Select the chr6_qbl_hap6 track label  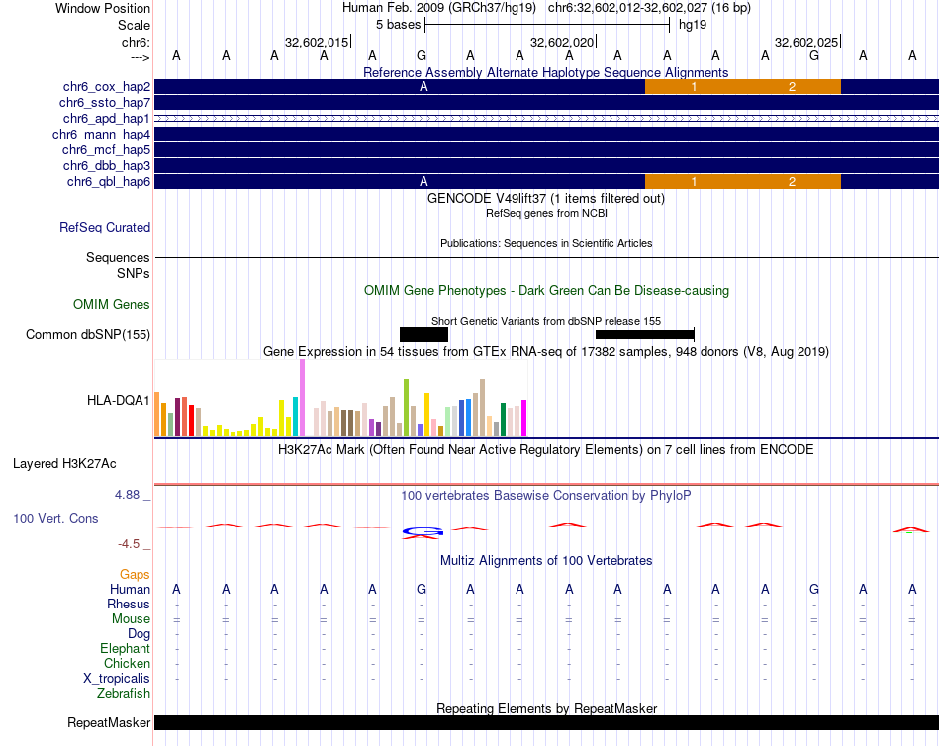(108, 182)
